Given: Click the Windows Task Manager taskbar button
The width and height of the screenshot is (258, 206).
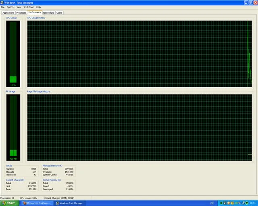Looking at the screenshot, I should click(71, 203).
